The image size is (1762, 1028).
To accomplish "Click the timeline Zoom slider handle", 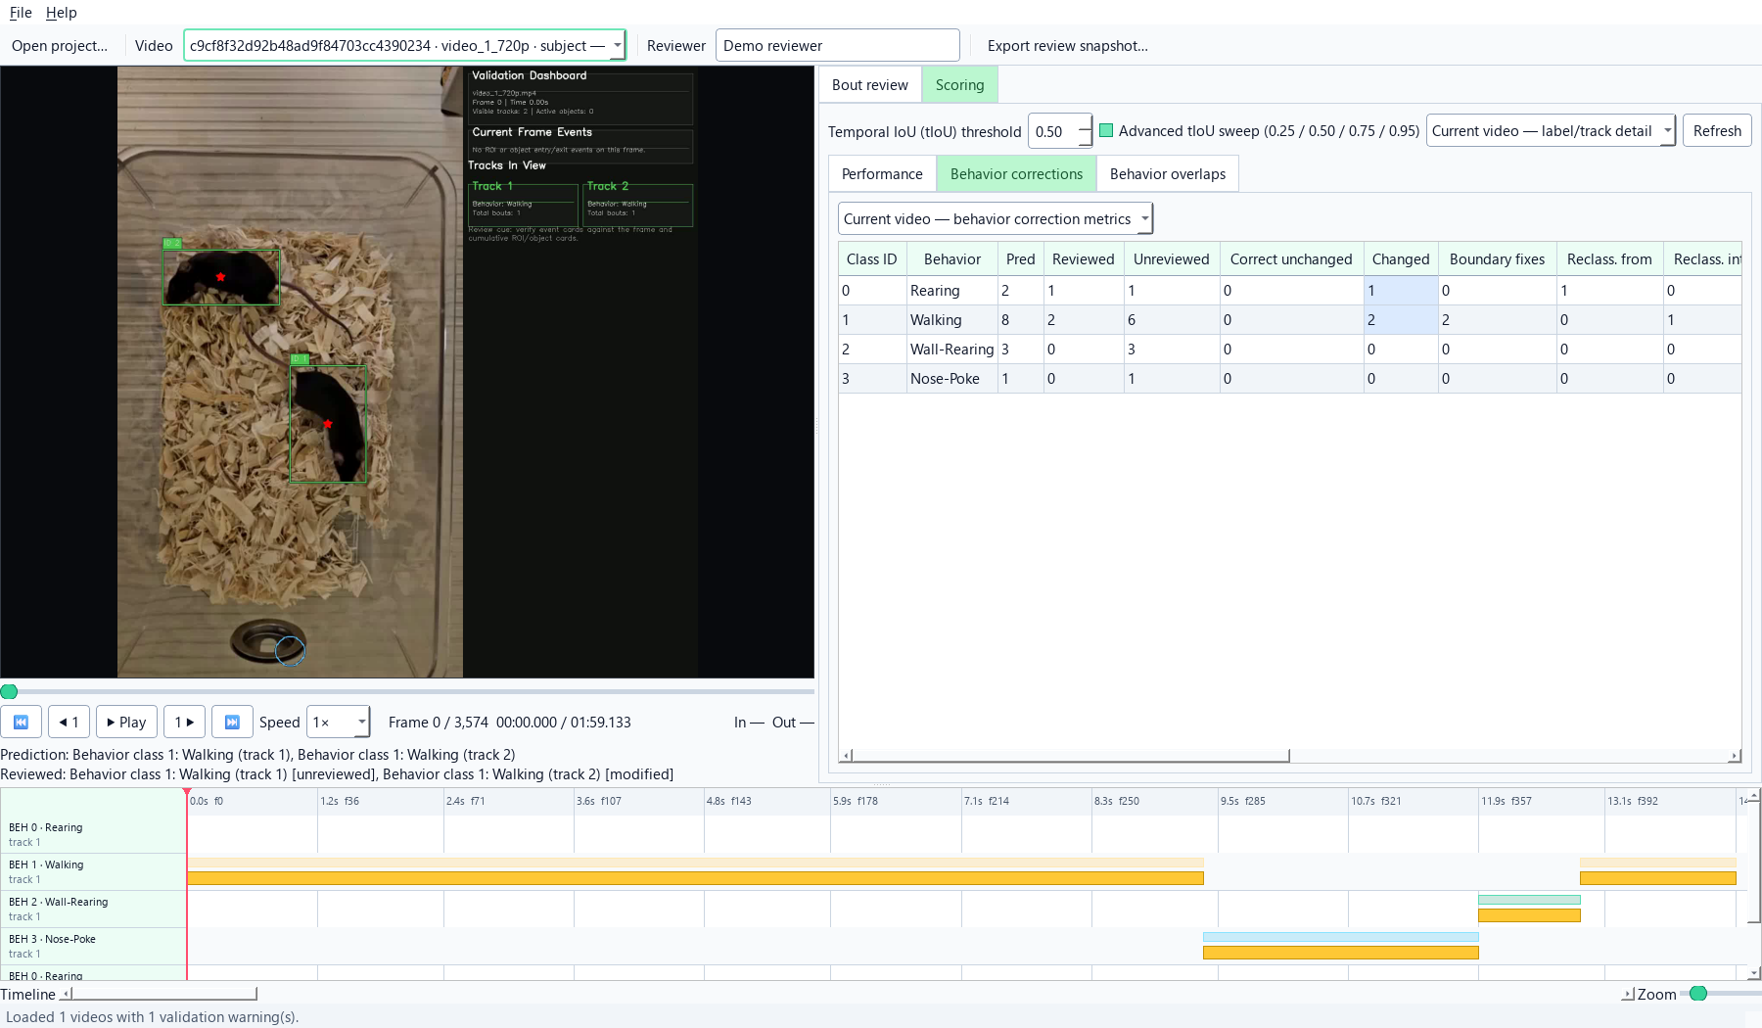I will (x=1698, y=994).
